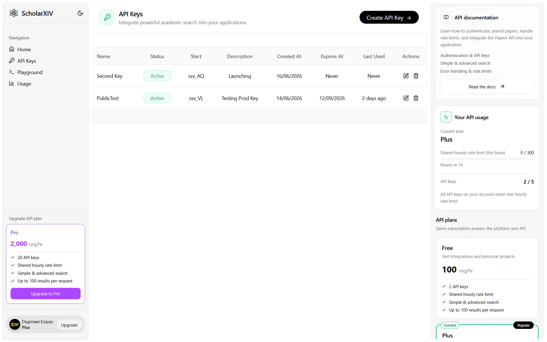The width and height of the screenshot is (547, 342).
Task: Click the Upgrade to Pro button
Action: pos(46,294)
